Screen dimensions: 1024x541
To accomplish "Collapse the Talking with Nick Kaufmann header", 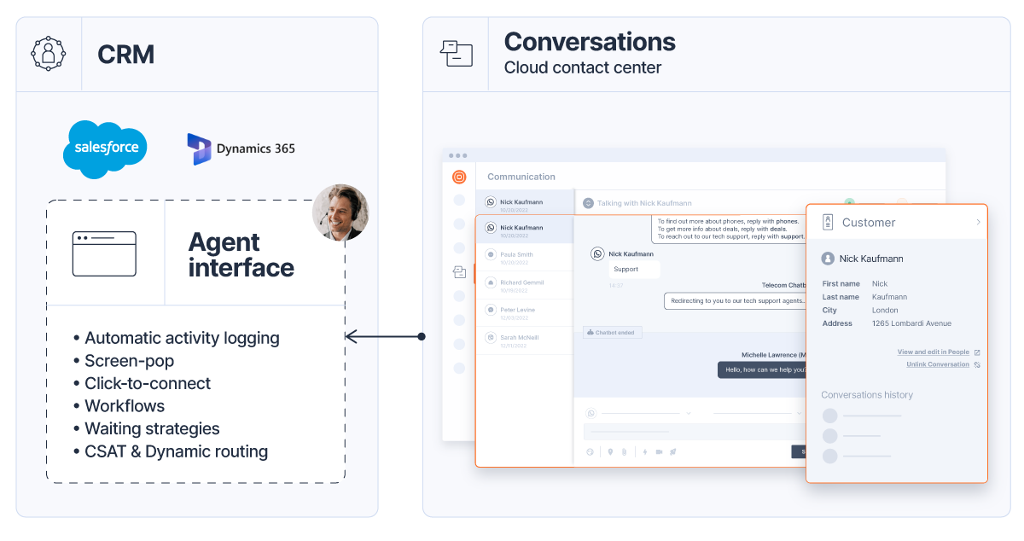I will point(587,203).
